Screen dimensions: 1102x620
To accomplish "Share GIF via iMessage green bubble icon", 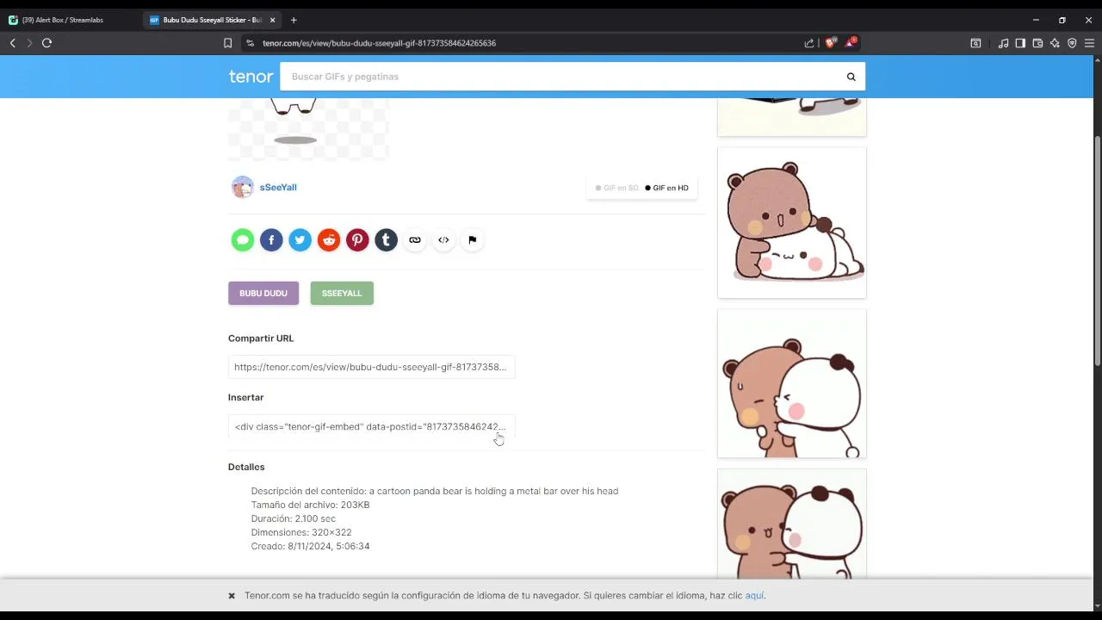I will click(243, 240).
